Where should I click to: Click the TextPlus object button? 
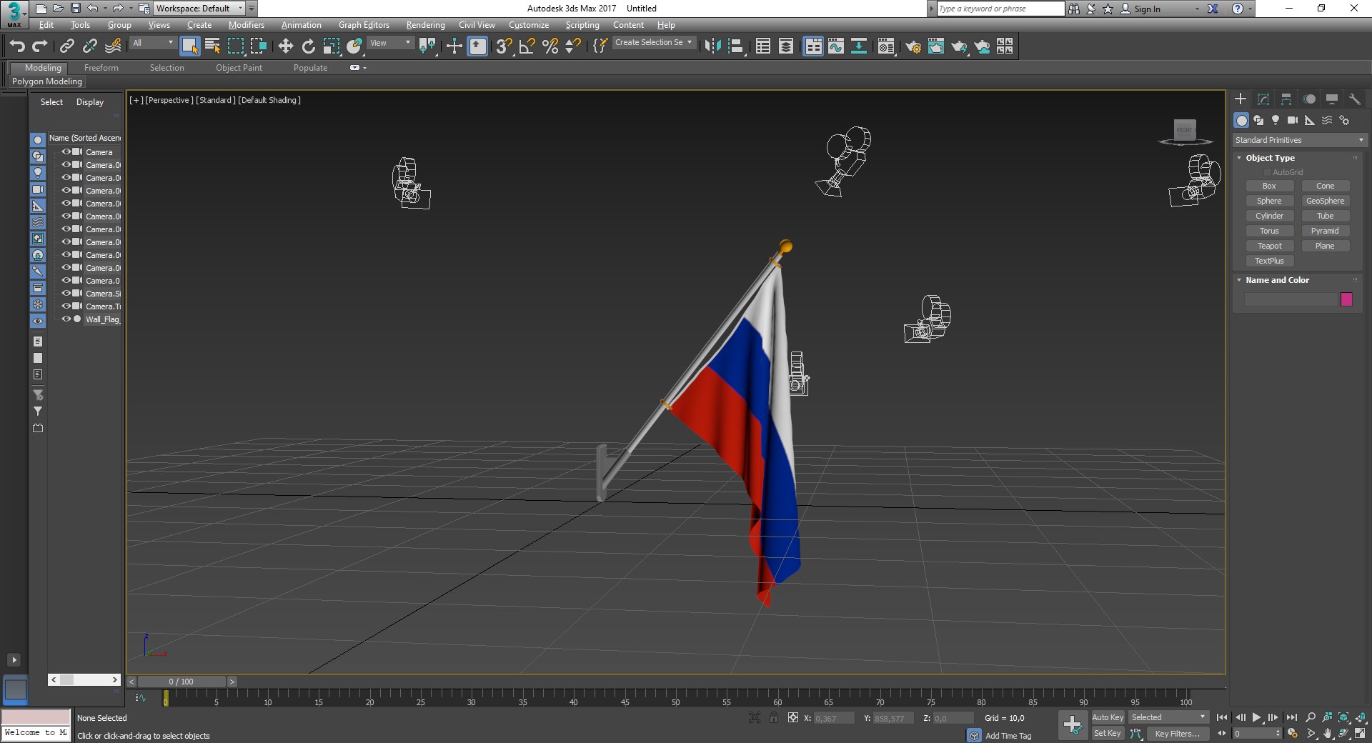pyautogui.click(x=1269, y=261)
